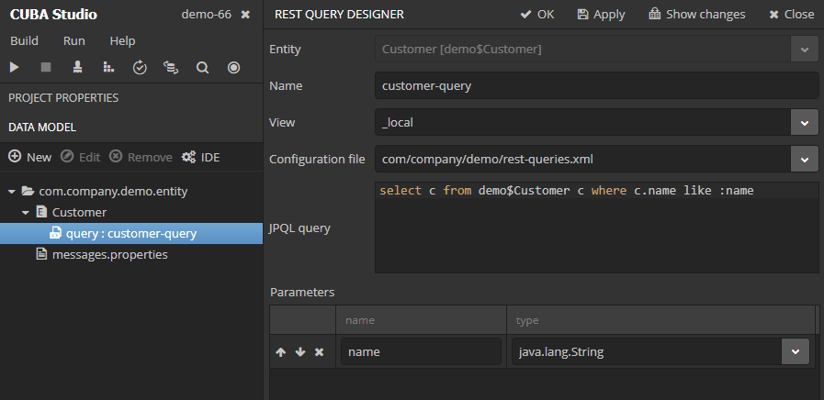
Task: Move the name parameter up with arrow
Action: (280, 351)
